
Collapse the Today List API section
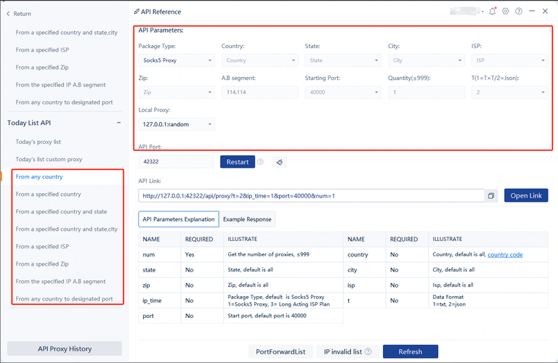click(118, 123)
